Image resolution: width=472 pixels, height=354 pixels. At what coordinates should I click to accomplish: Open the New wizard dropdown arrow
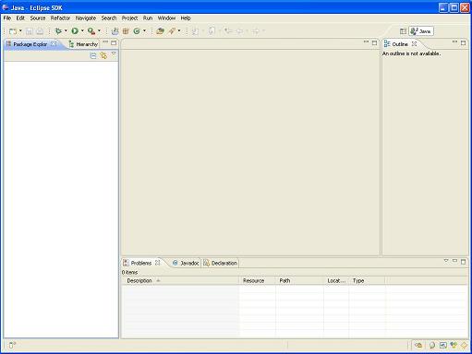(x=20, y=30)
